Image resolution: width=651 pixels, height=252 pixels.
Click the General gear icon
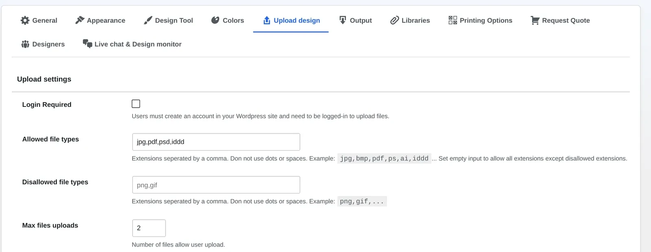[25, 20]
